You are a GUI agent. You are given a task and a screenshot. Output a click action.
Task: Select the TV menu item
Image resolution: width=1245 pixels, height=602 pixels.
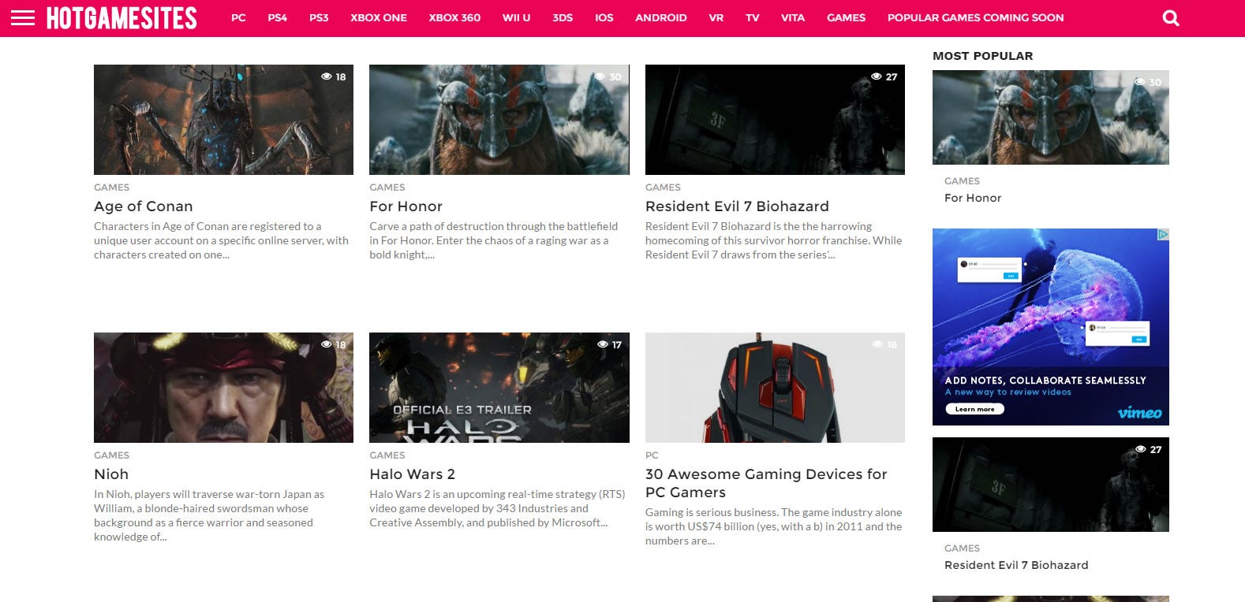pos(753,17)
